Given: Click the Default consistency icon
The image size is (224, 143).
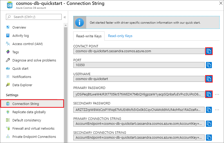Looking at the screenshot, I should point(8,120).
